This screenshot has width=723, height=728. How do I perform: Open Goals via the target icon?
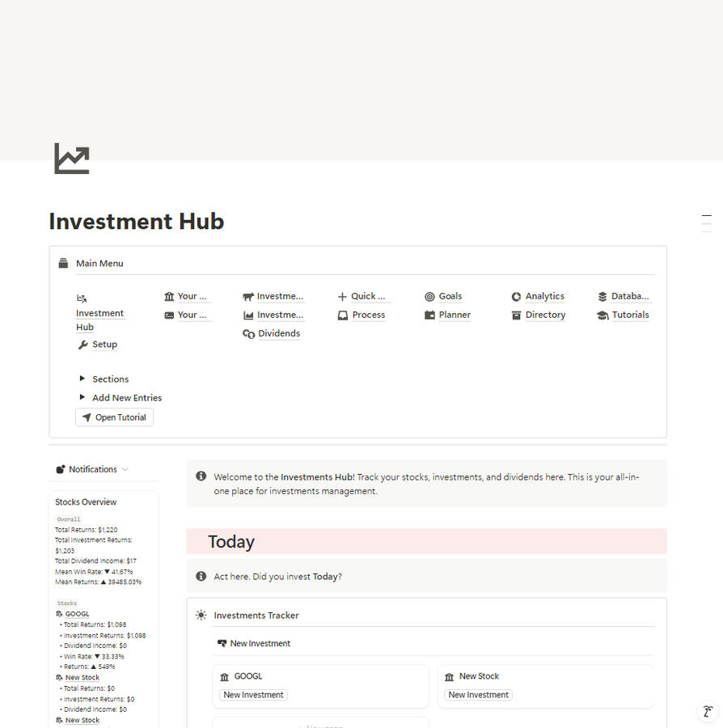coord(429,296)
